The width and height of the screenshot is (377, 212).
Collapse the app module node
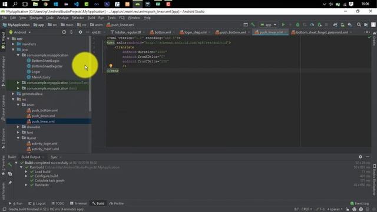[8, 38]
